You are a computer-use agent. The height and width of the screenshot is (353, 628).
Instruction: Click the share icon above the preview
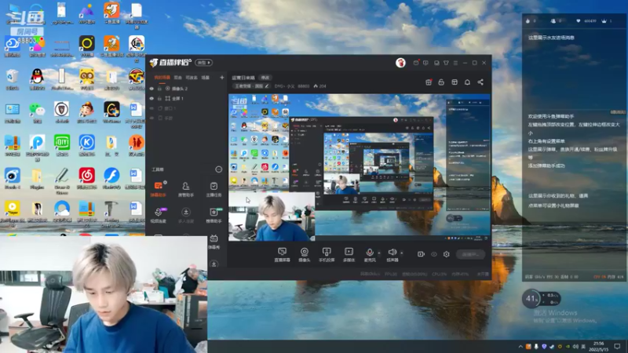480,82
